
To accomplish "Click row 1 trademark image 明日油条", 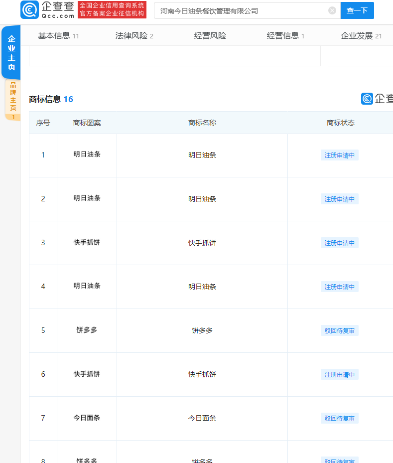I will click(x=87, y=154).
